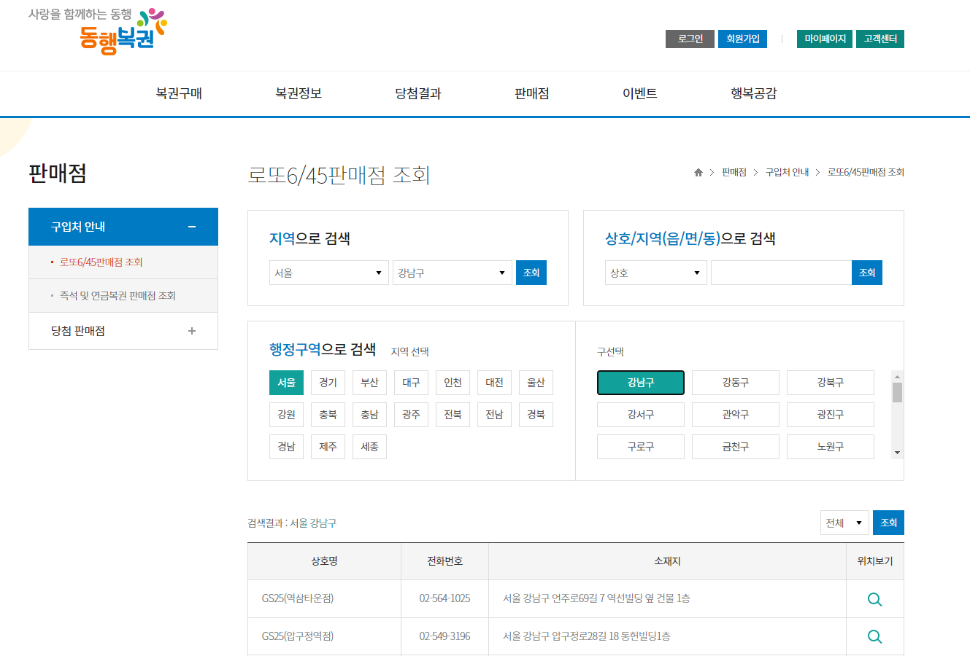Image resolution: width=970 pixels, height=656 pixels.
Task: Click district list scrollbar down arrow
Action: [897, 453]
